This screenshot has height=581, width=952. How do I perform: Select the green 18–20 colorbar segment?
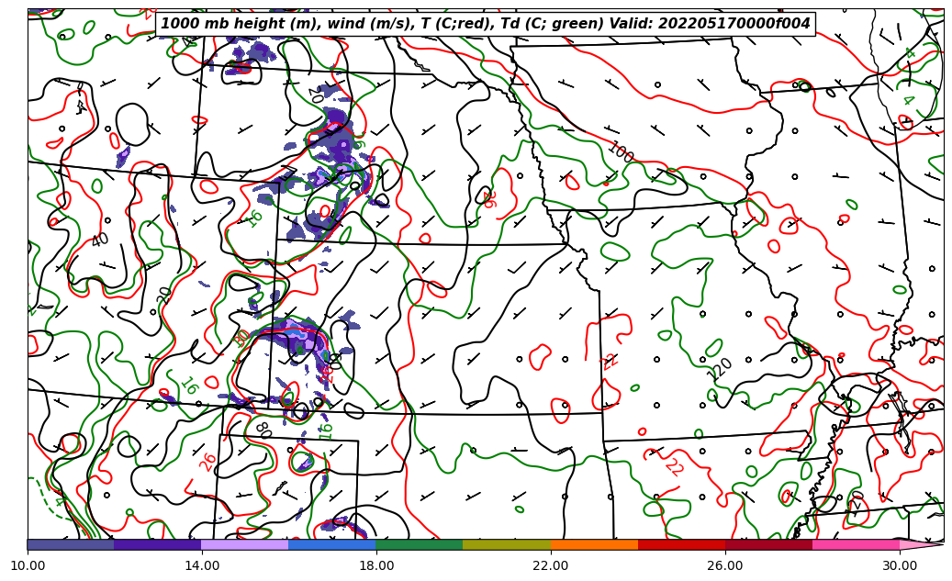pos(420,544)
